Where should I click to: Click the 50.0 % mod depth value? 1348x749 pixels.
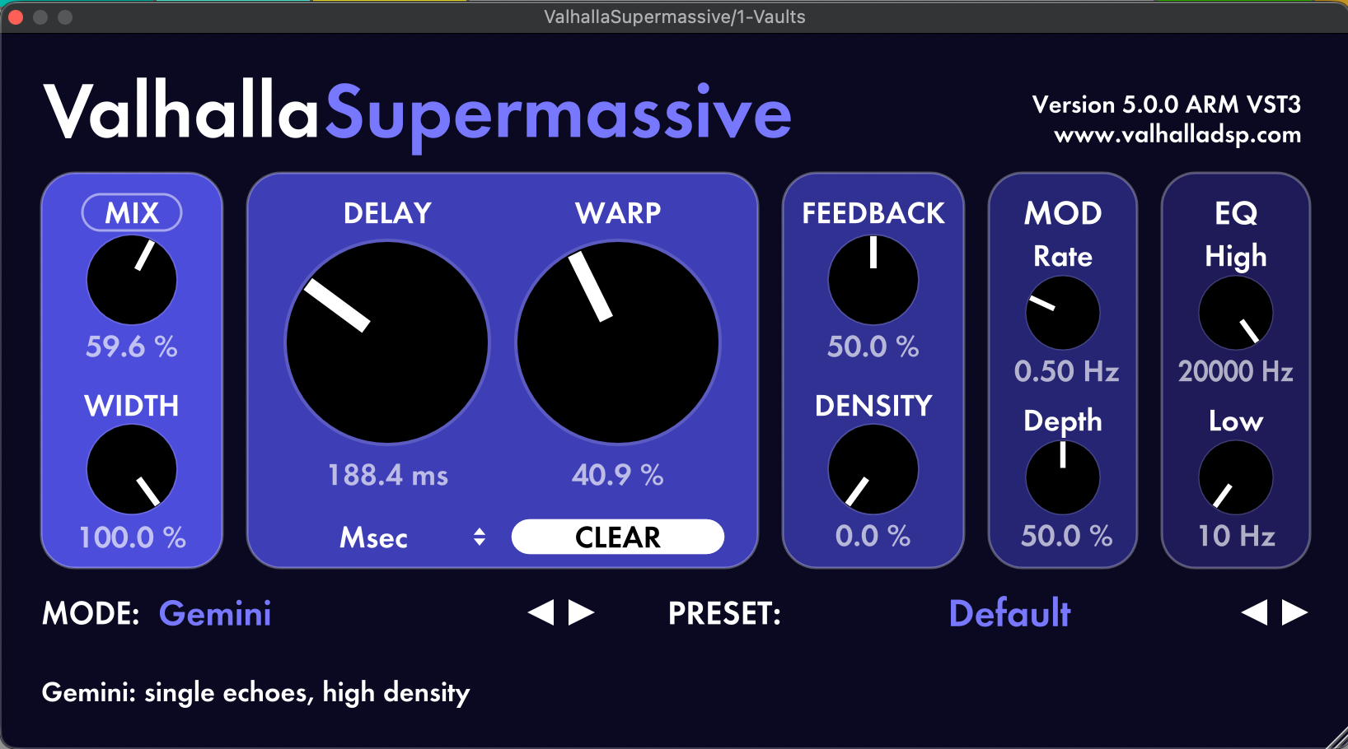[1067, 536]
